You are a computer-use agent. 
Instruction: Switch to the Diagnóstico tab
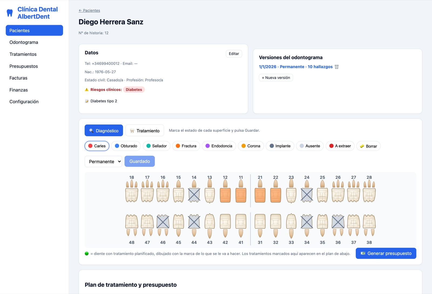click(x=104, y=131)
